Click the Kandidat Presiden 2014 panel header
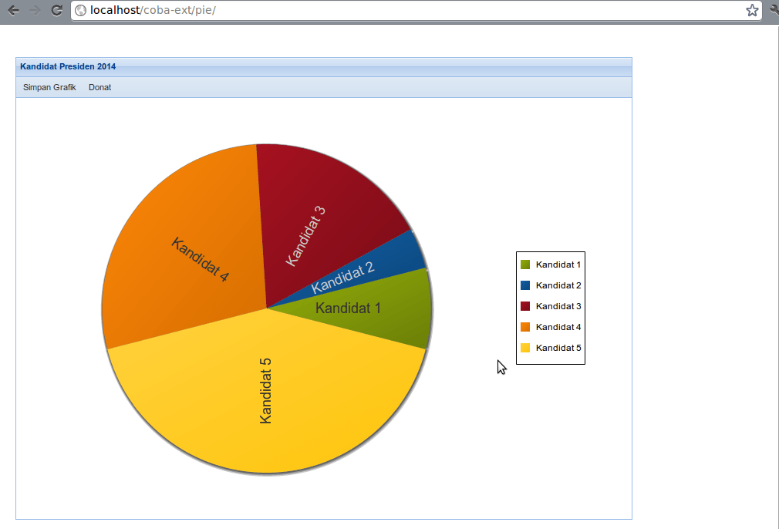The image size is (779, 529). pyautogui.click(x=67, y=66)
